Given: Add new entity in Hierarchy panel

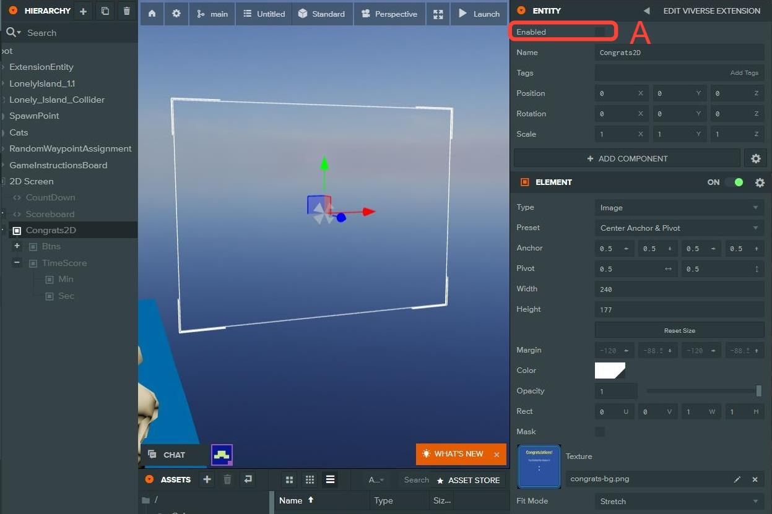Looking at the screenshot, I should click(x=83, y=11).
